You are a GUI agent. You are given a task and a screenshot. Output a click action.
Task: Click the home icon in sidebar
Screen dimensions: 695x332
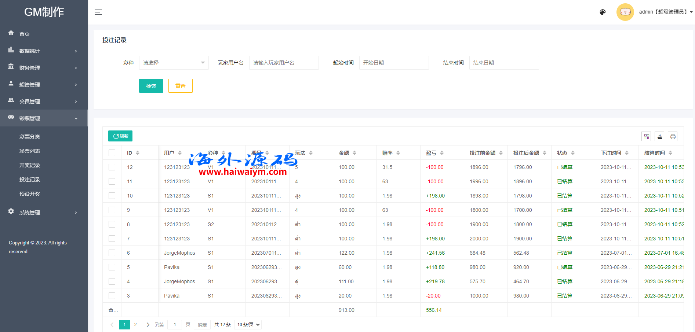[11, 33]
